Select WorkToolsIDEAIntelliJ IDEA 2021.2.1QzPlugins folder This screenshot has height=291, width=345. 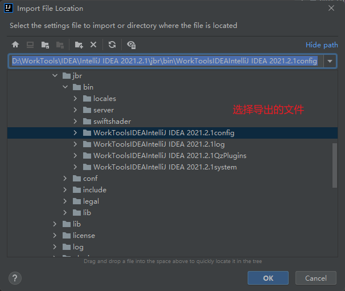[172, 156]
